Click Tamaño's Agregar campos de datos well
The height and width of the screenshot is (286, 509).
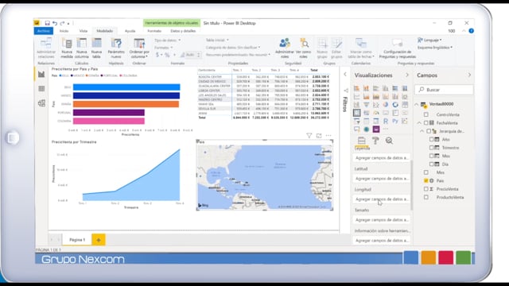pyautogui.click(x=382, y=220)
